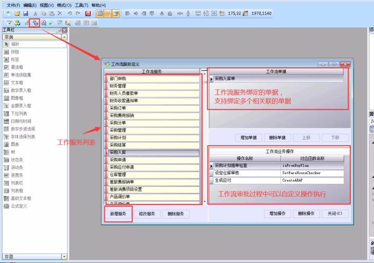Viewport: 374px width, 263px height.
Task: Click the 增加单据 button
Action: [x=248, y=138]
